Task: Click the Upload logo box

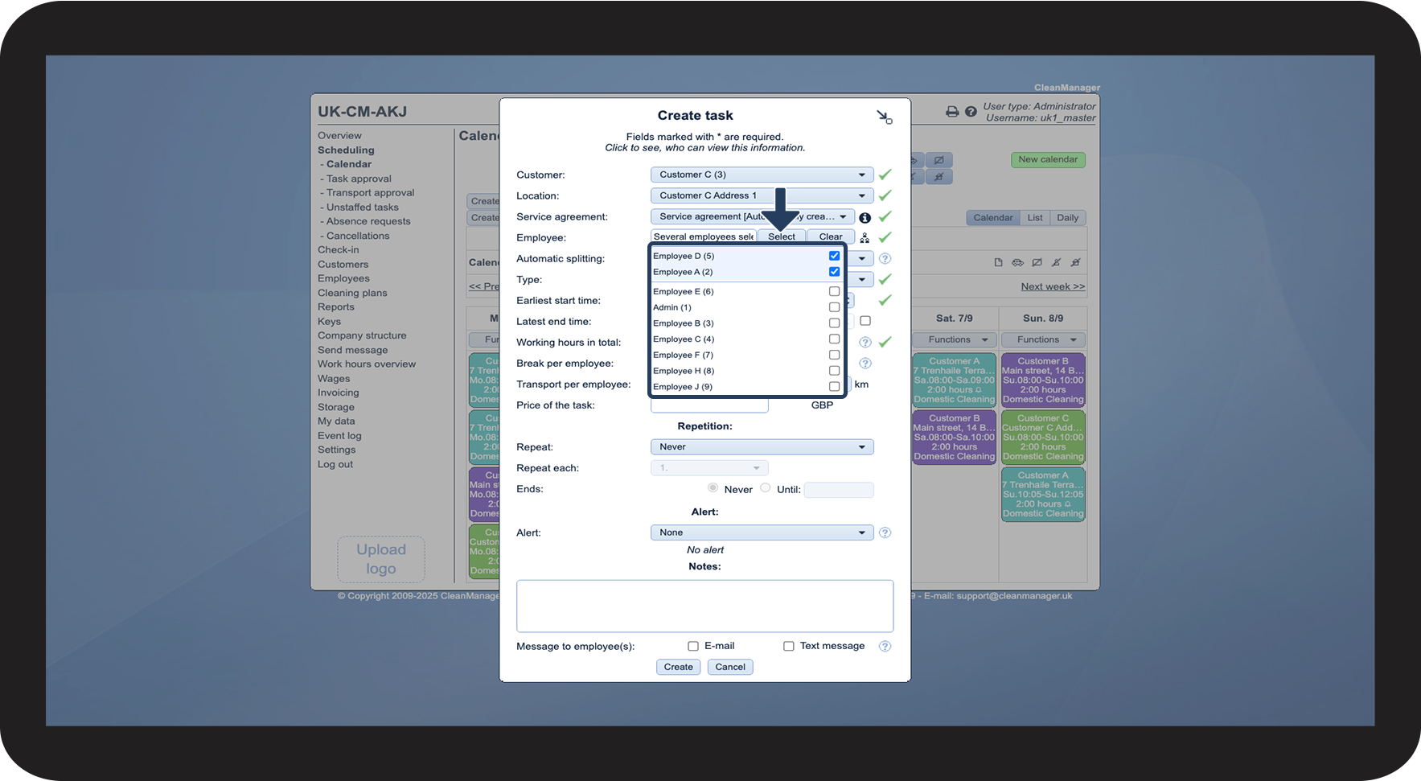Action: (381, 559)
